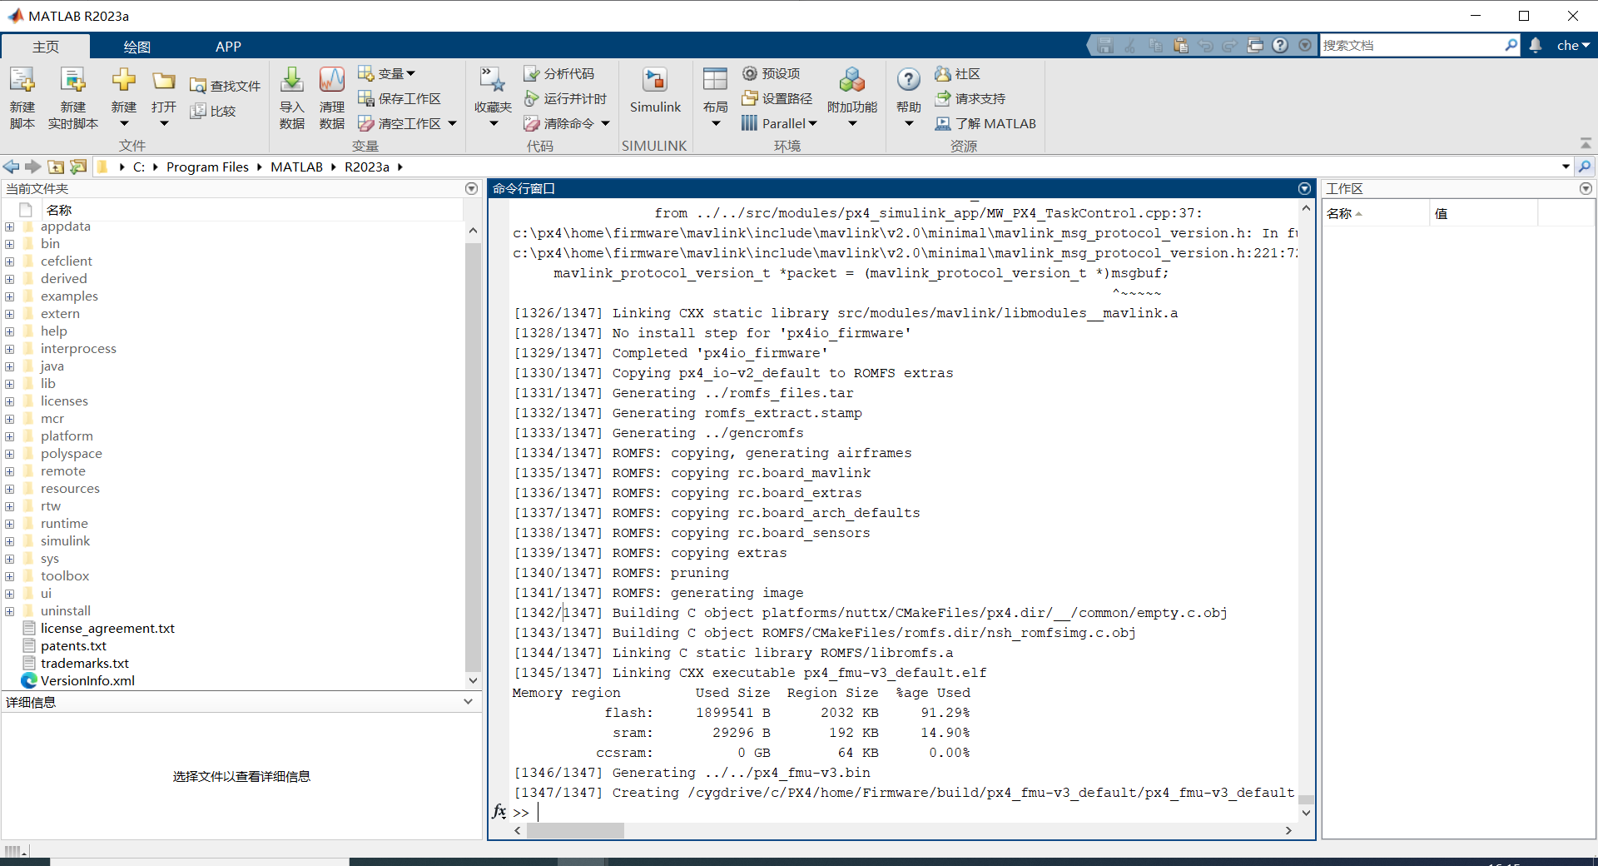Click the notification bell icon
The width and height of the screenshot is (1598, 866).
[x=1536, y=45]
